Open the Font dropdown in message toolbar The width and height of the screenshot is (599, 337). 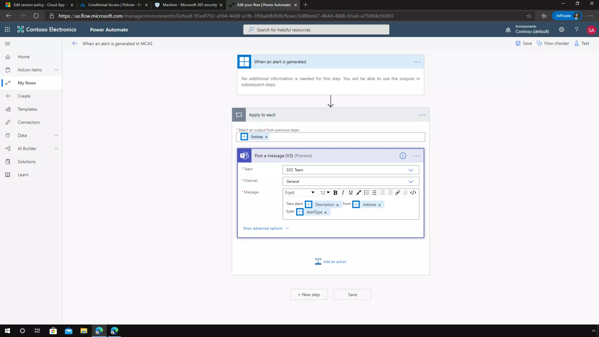pos(300,192)
